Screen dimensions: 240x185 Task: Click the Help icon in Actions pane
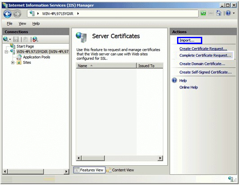point(174,80)
